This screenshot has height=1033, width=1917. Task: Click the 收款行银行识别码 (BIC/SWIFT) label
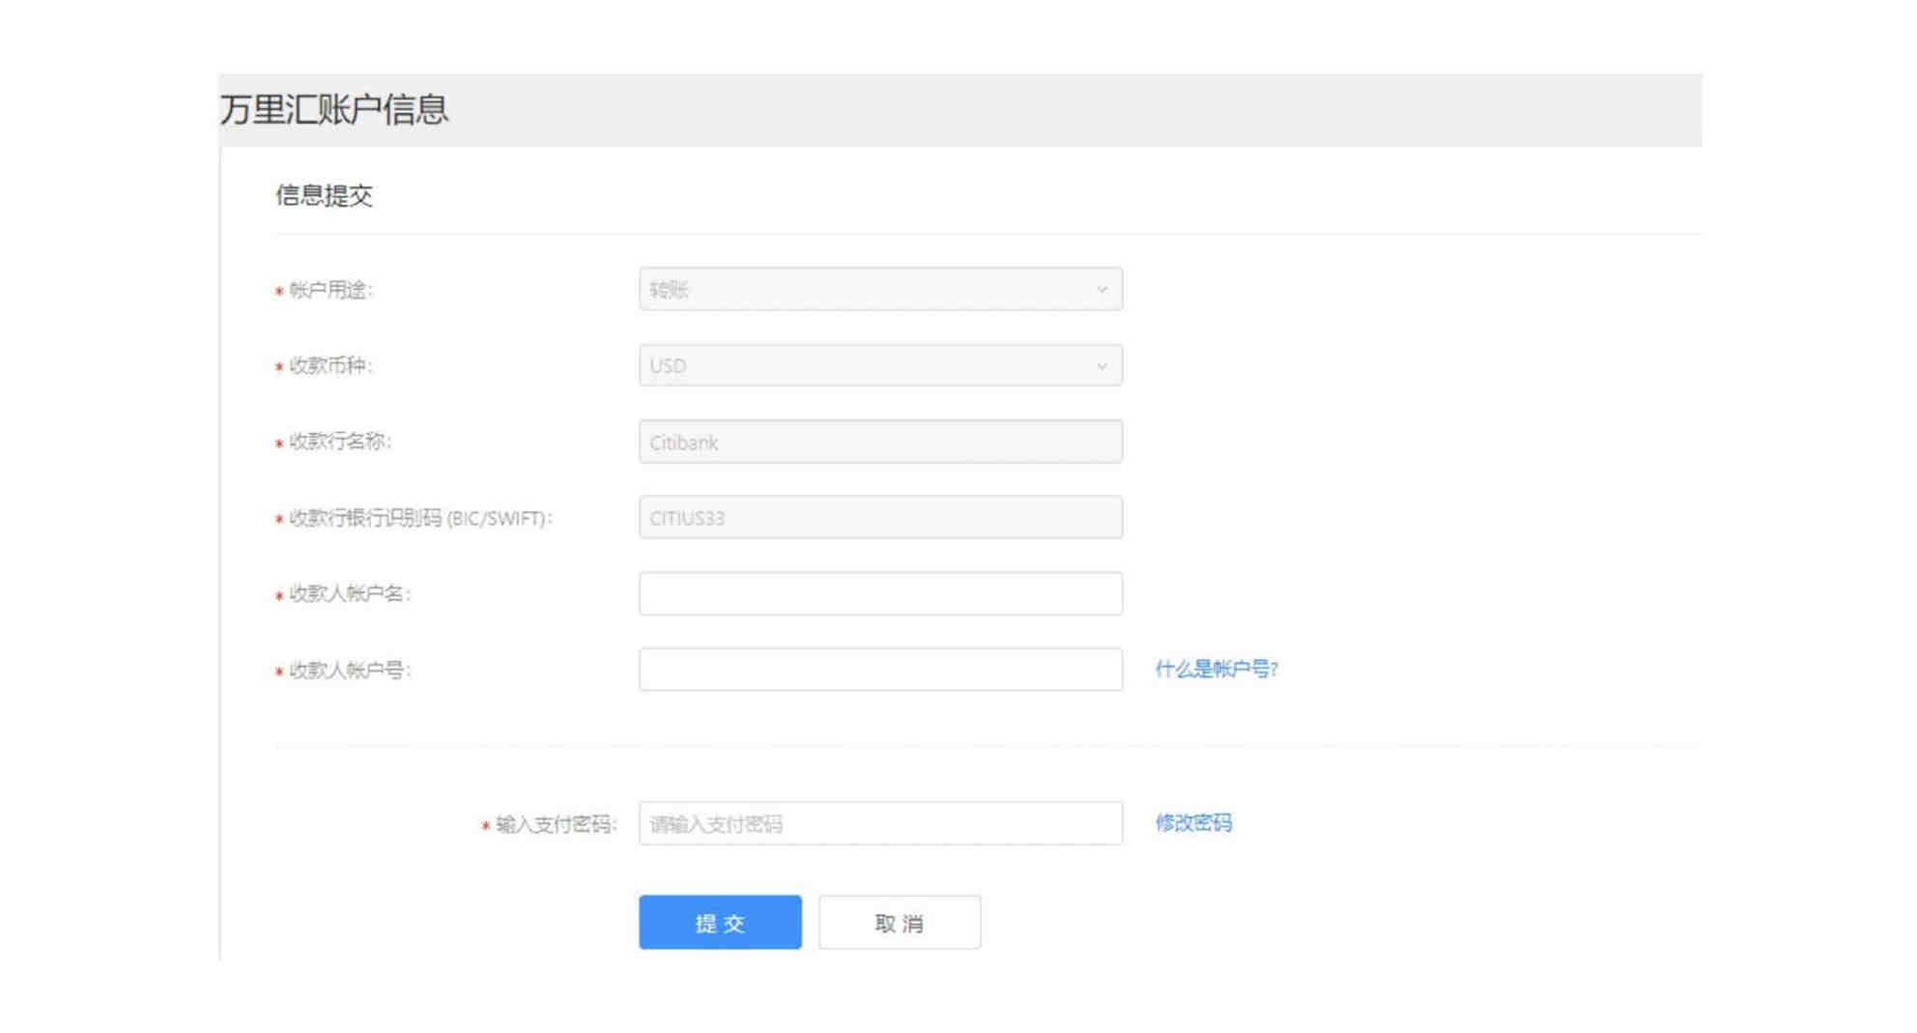[x=420, y=518]
